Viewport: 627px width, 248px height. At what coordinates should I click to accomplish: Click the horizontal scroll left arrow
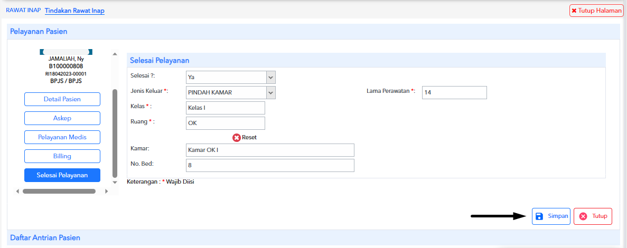(17, 192)
